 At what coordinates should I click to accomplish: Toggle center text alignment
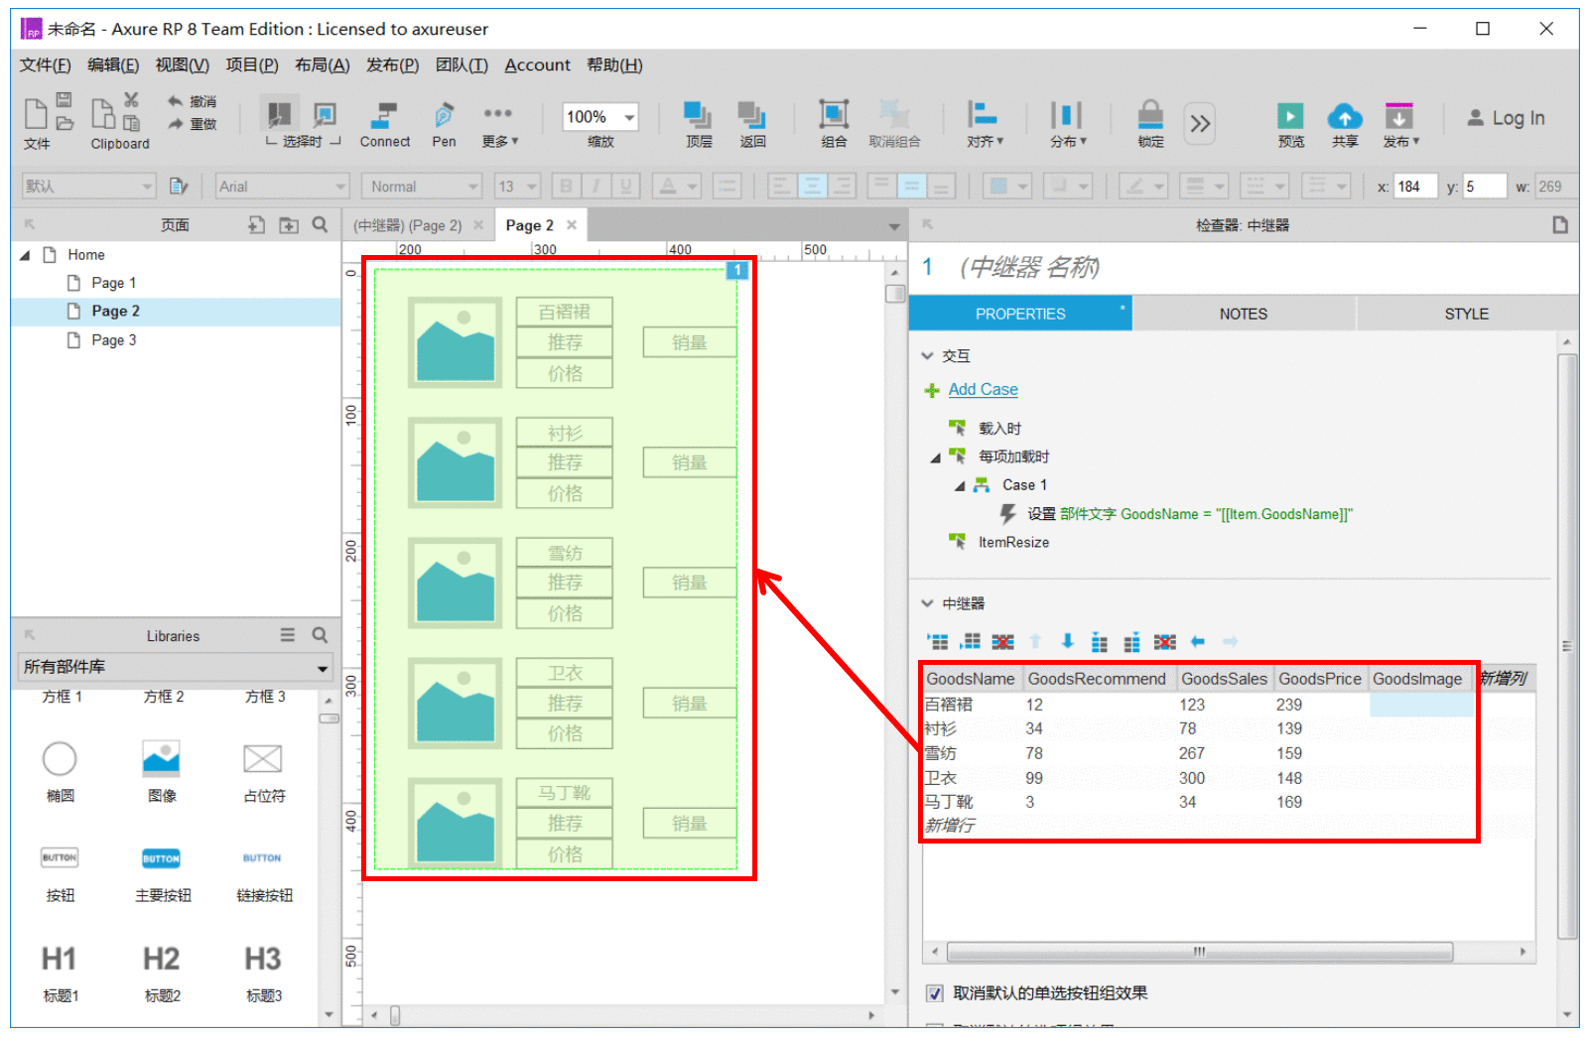click(x=812, y=186)
